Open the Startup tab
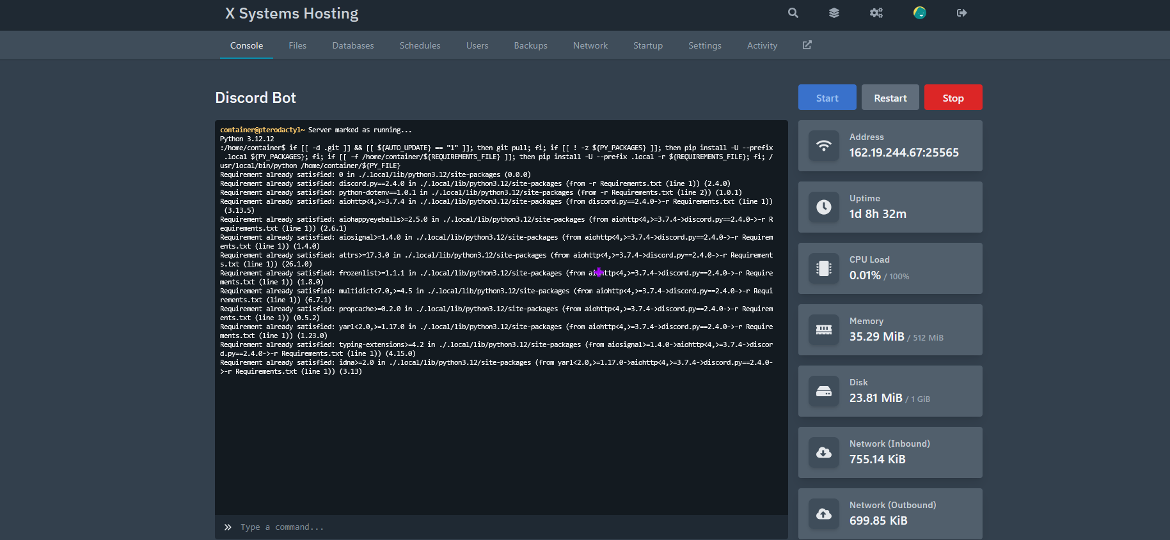Image resolution: width=1170 pixels, height=540 pixels. pos(648,45)
